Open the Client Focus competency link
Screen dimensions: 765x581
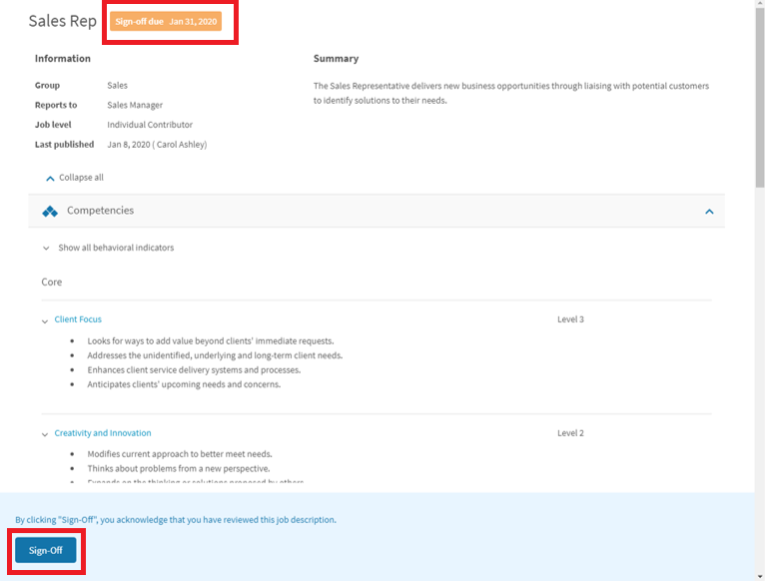click(x=78, y=319)
